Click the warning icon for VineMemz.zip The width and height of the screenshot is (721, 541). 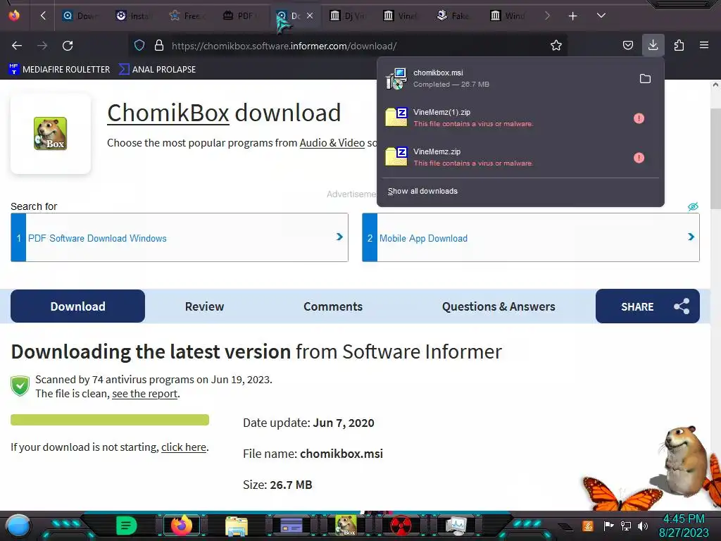639,158
